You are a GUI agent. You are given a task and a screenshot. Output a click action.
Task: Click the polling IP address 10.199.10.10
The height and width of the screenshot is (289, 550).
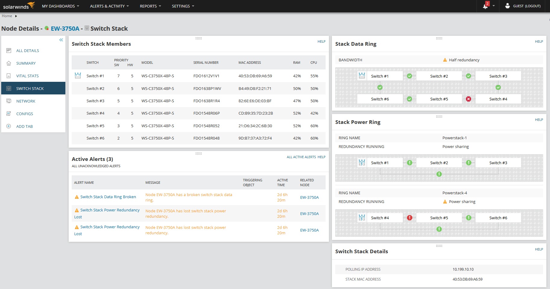(x=463, y=269)
